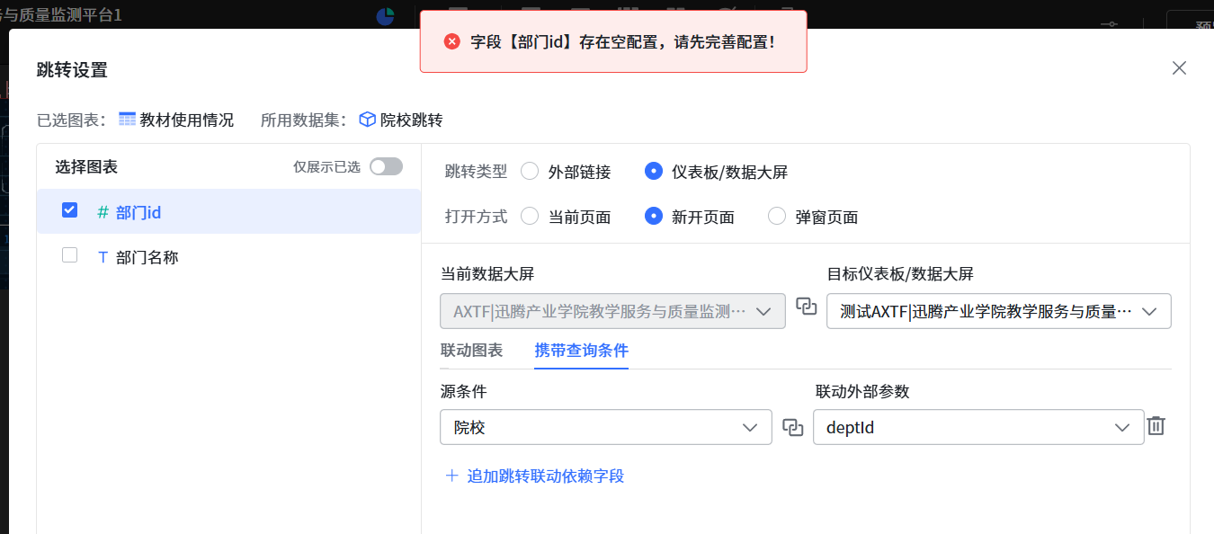
Task: Select the 外部链接 radio option
Action: click(531, 171)
